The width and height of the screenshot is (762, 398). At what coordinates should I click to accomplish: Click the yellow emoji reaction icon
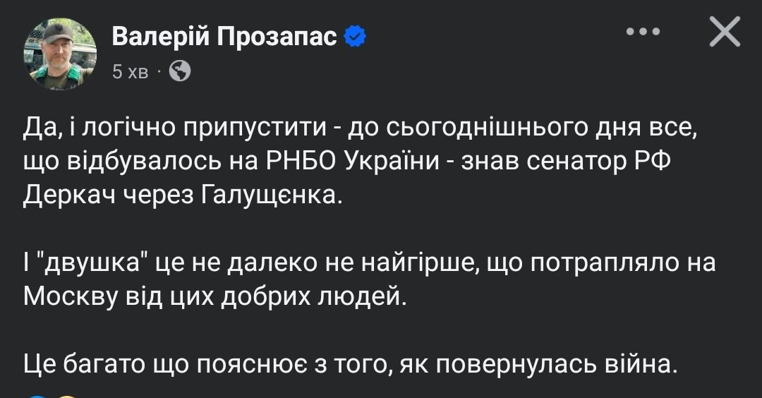66,395
